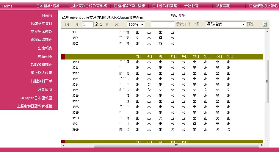Click horizontal scrollbar left arrow
The height and width of the screenshot is (152, 279).
(x=64, y=145)
